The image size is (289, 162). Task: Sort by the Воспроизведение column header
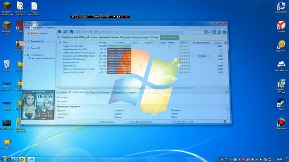(x=201, y=42)
